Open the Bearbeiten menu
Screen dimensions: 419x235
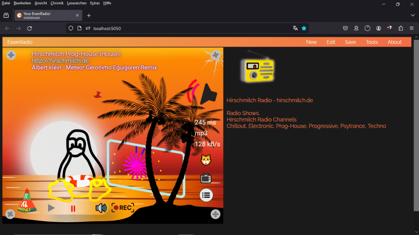pos(22,3)
